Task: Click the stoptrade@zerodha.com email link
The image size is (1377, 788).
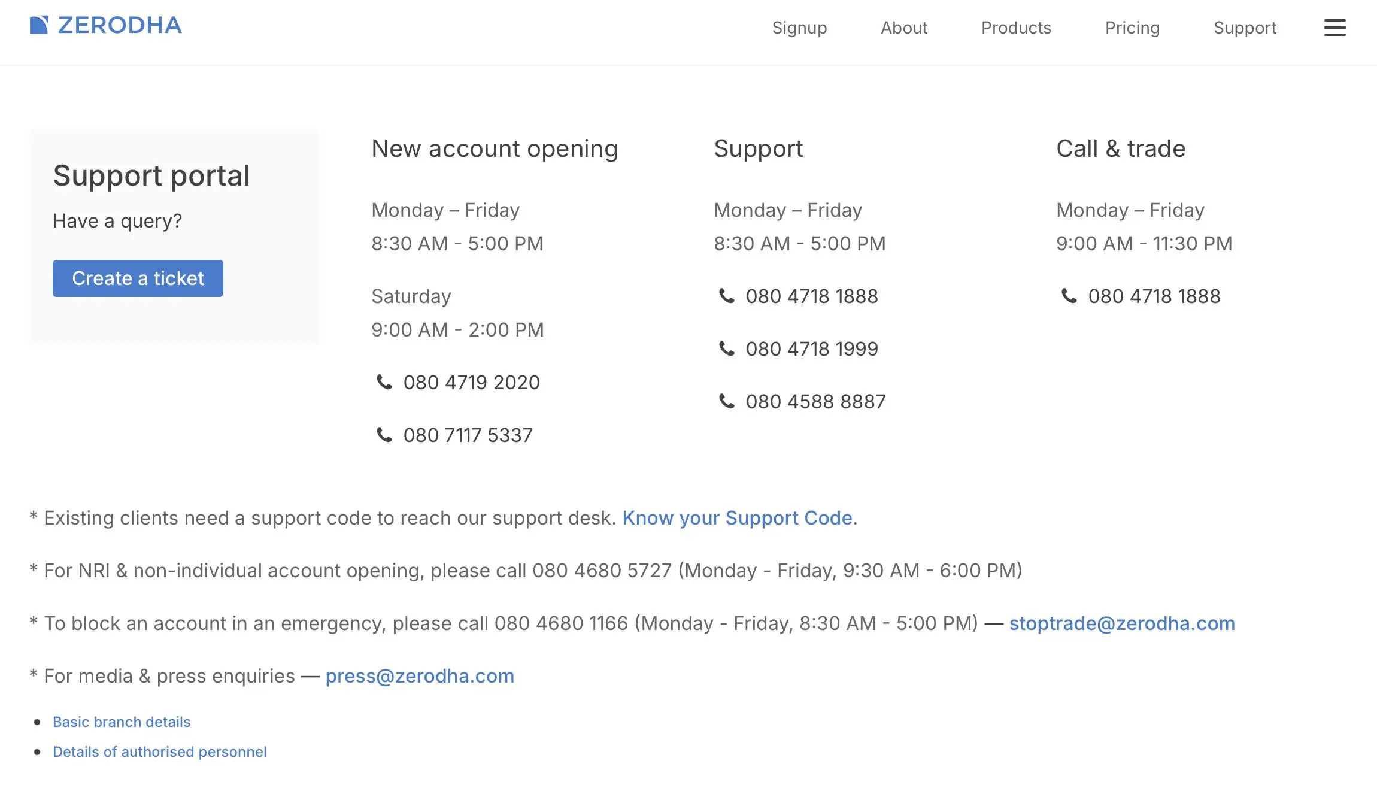Action: [x=1122, y=623]
